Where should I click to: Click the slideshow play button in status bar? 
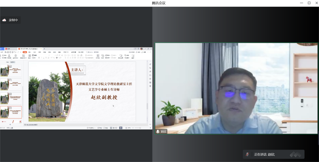(121, 128)
